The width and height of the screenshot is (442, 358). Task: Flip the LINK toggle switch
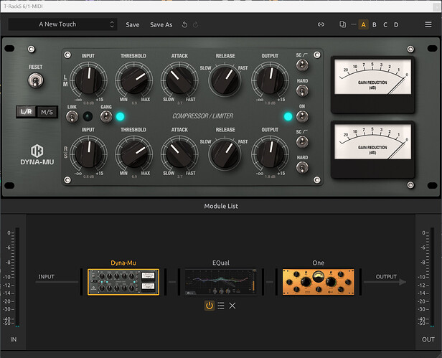[x=72, y=116]
